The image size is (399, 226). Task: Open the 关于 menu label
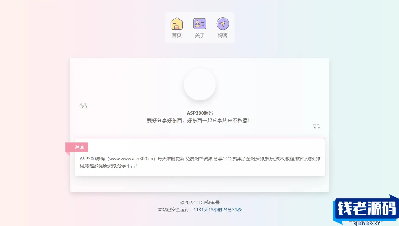[x=200, y=35]
